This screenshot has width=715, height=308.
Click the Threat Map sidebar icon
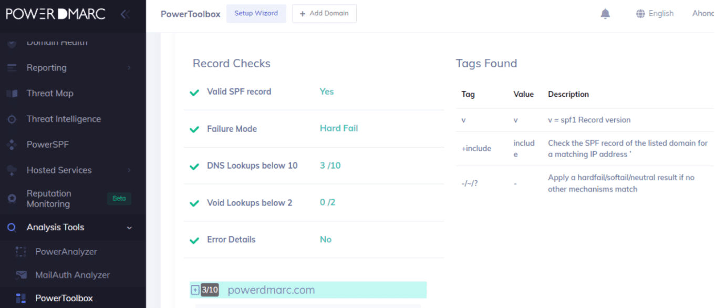pyautogui.click(x=12, y=94)
